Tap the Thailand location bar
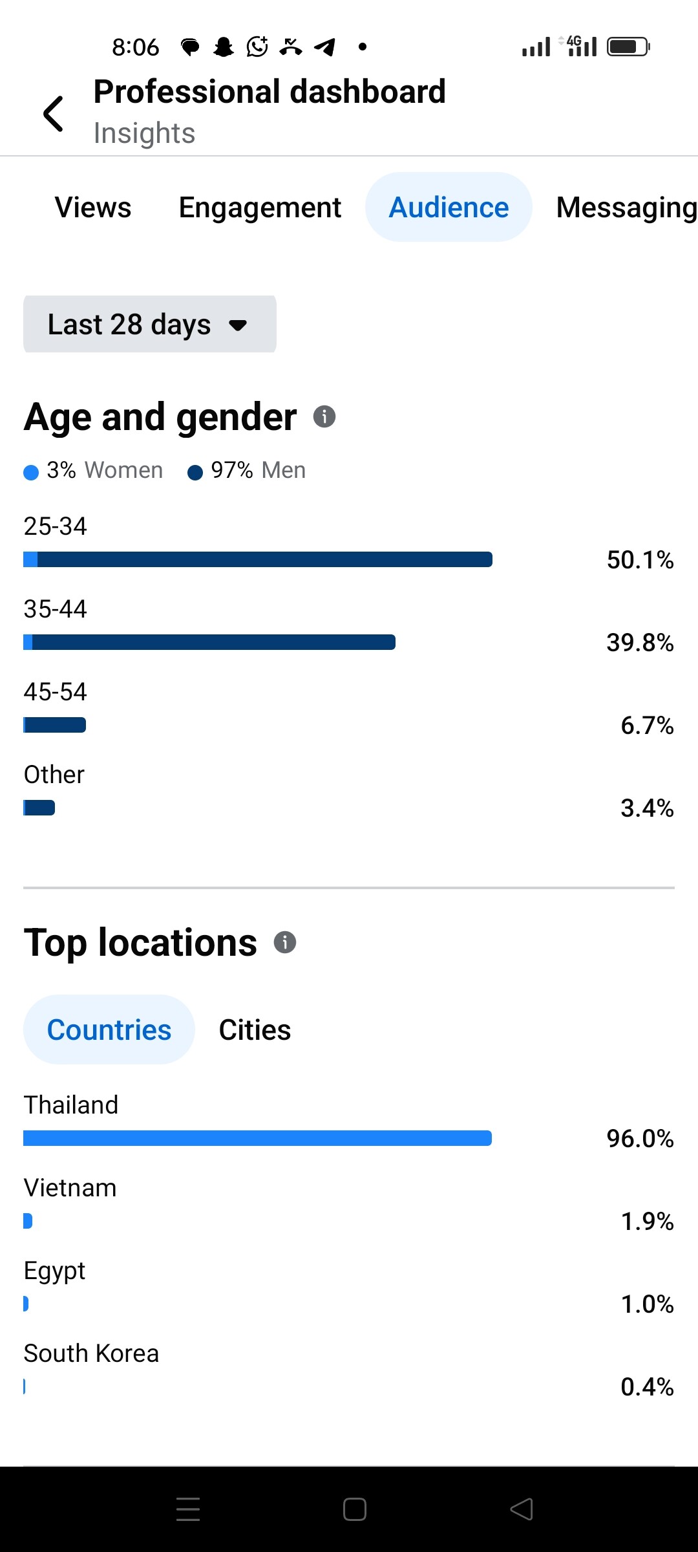Screen dimensions: 698x1552 (x=258, y=1138)
